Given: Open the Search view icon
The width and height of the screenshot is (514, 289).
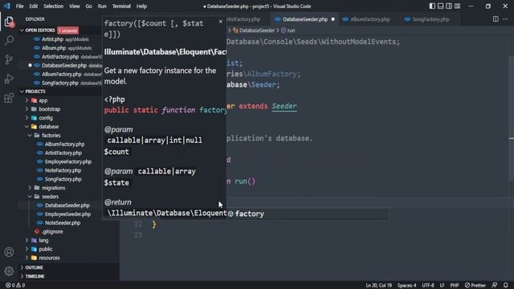Looking at the screenshot, I should point(9,41).
